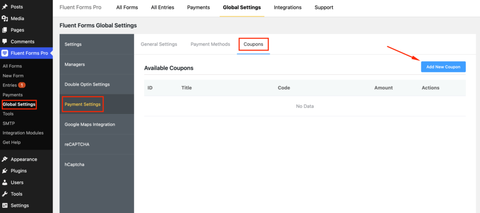Click the Appearance paintbrush icon

(5, 159)
